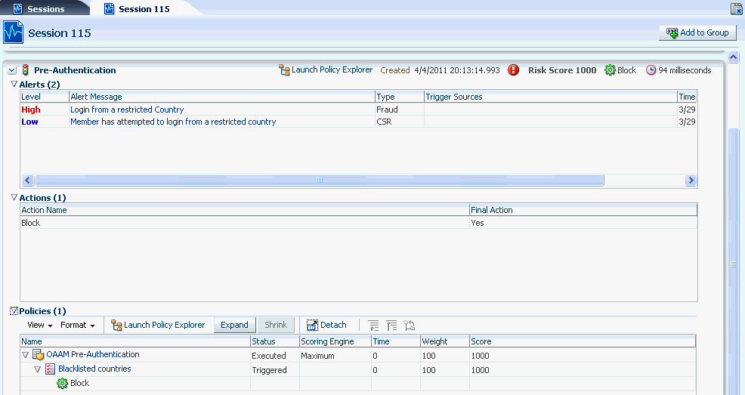Click the Shrink button

[x=276, y=325]
